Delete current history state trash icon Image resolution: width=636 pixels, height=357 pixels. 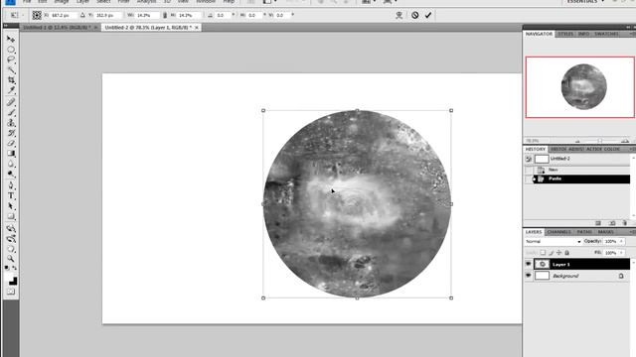pos(625,223)
